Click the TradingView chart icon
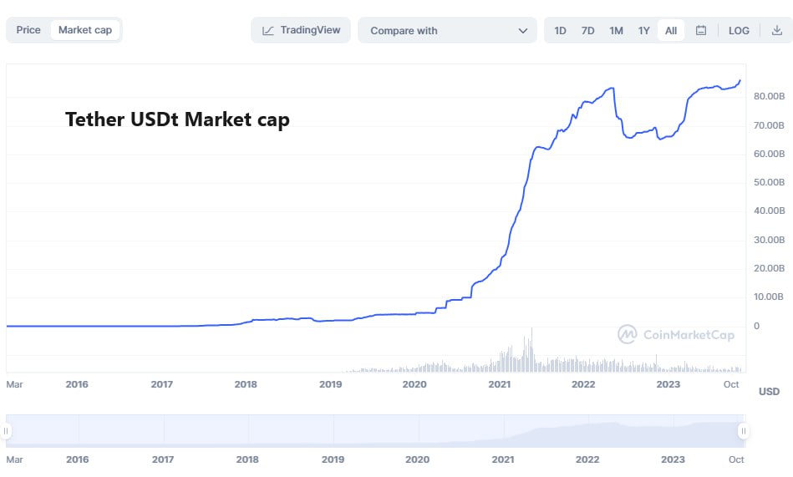The image size is (793, 477). click(x=268, y=30)
